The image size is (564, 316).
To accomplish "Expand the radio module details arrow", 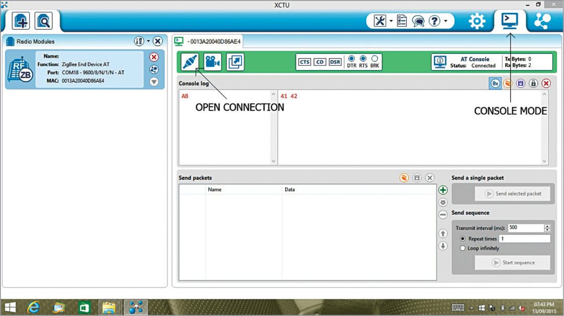I will click(x=154, y=81).
